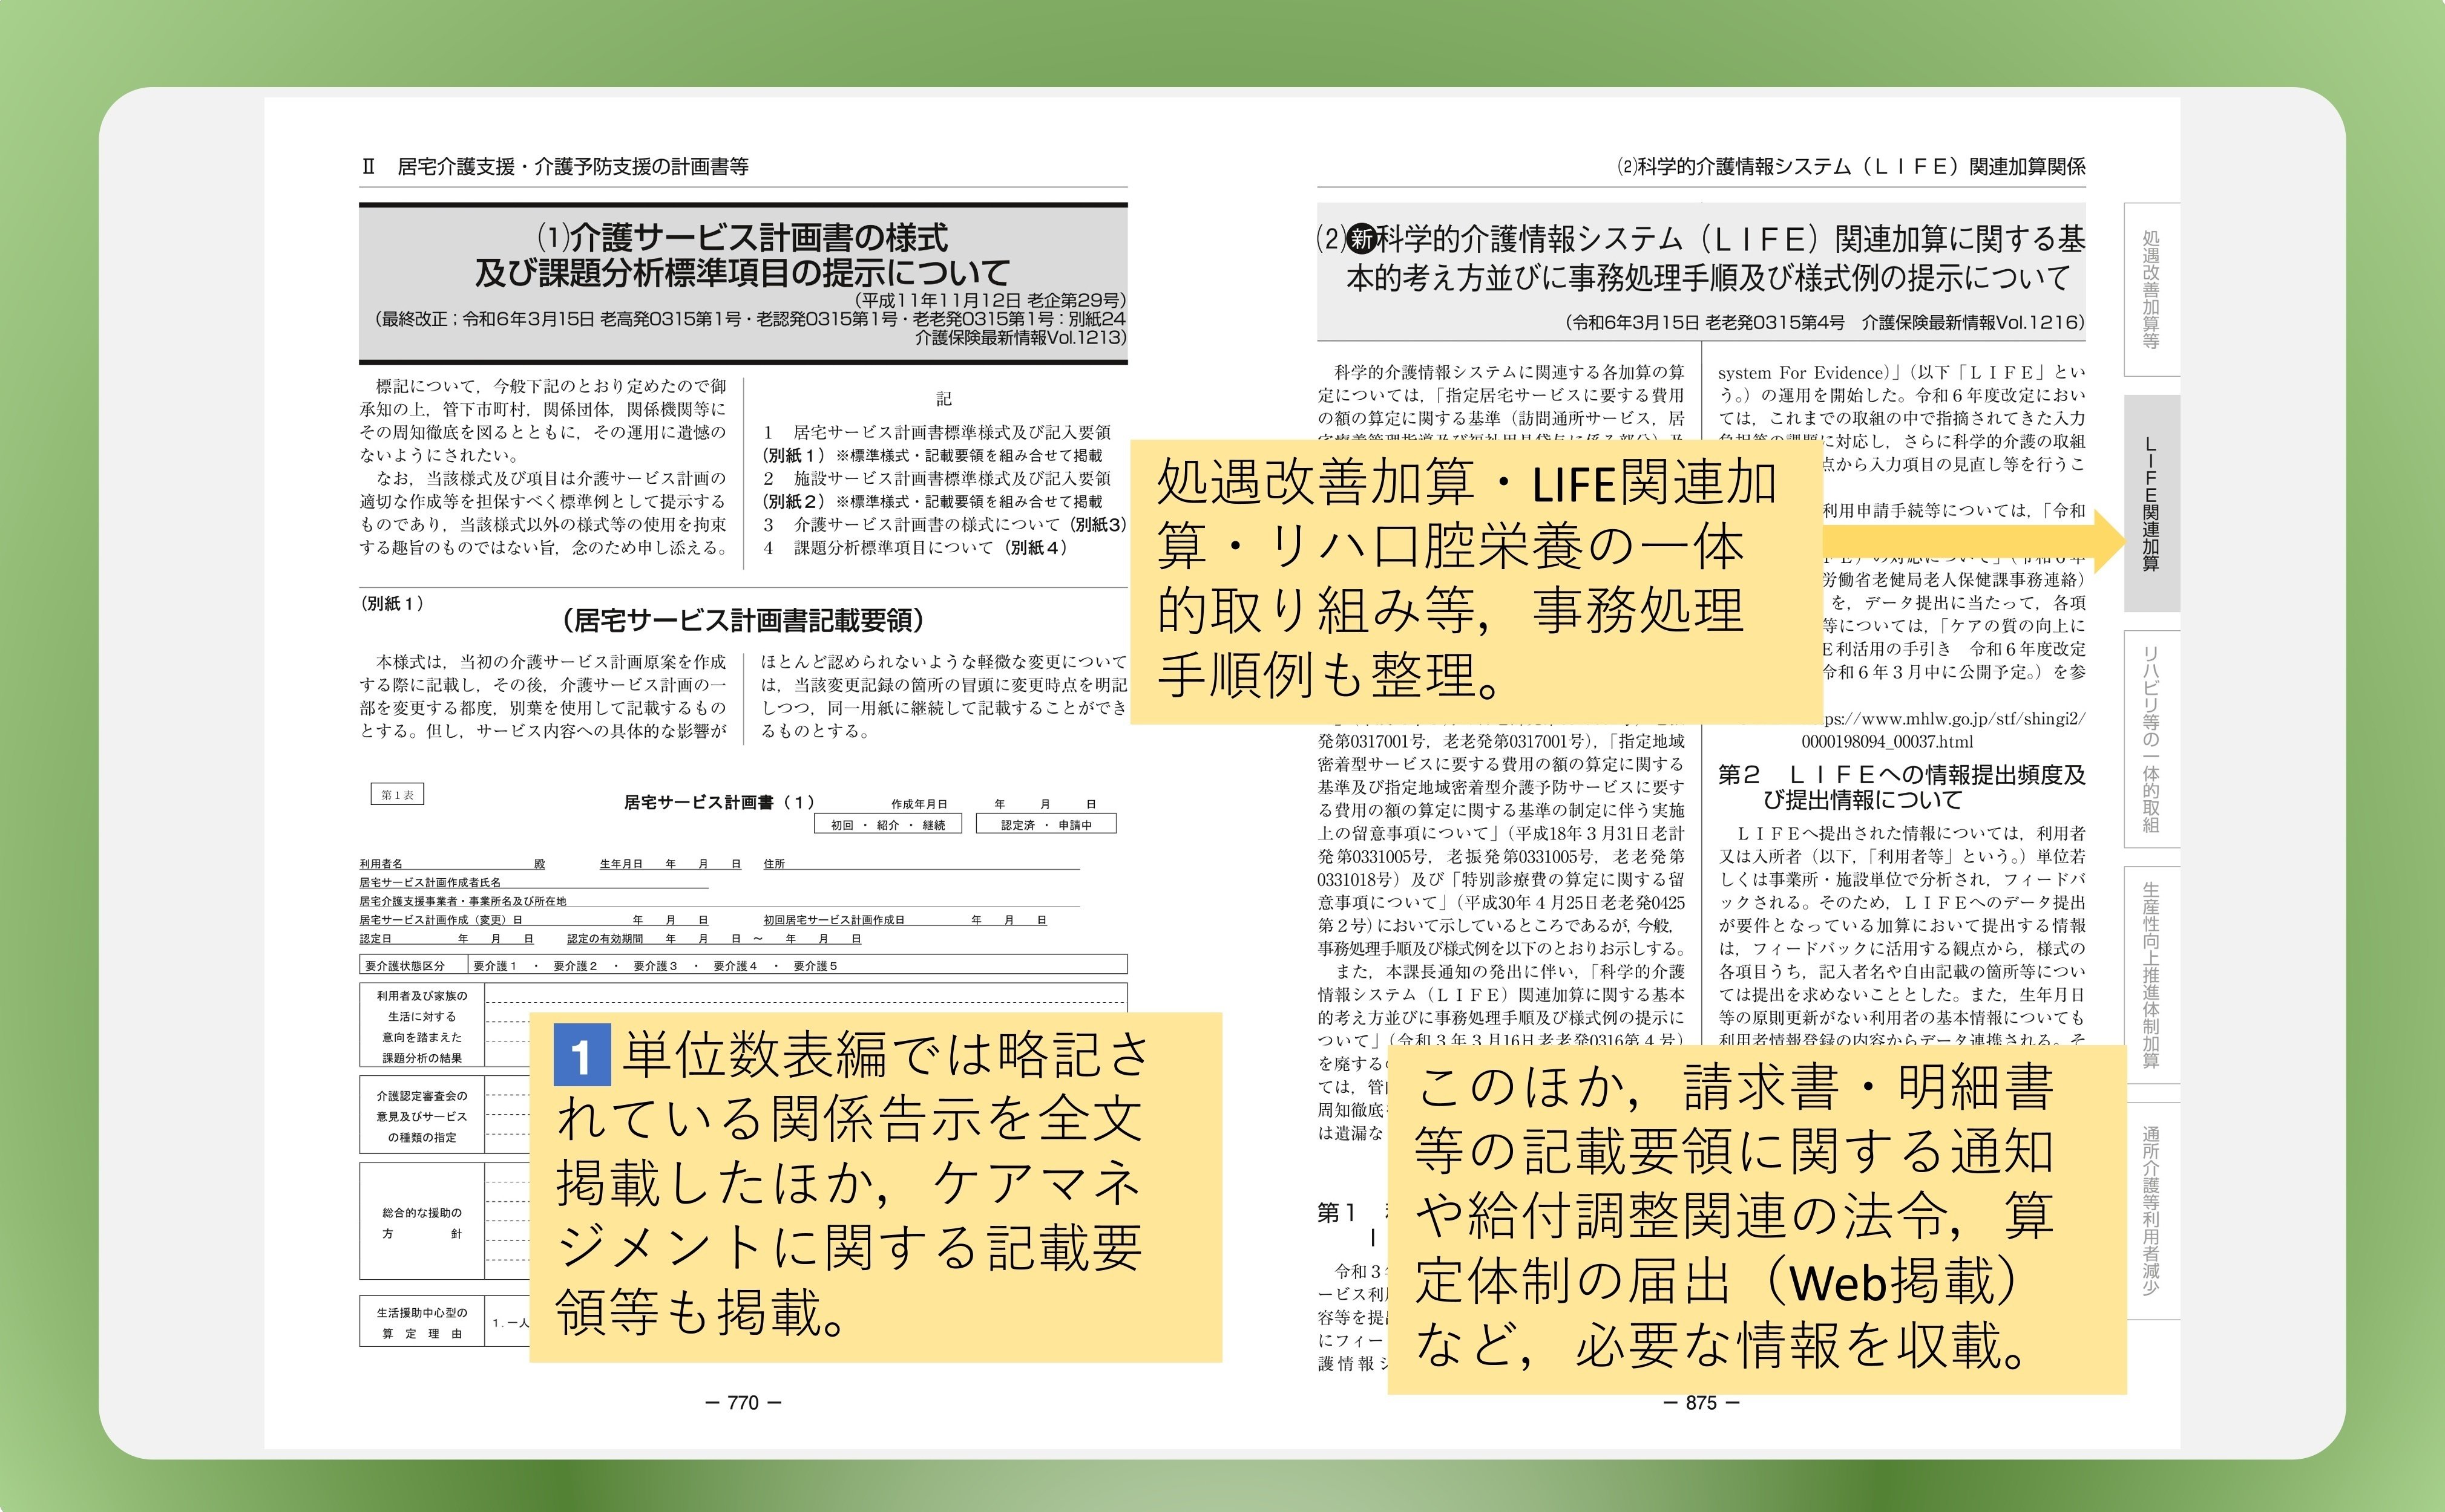
Task: Click the 認定の有効期間 label
Action: click(x=605, y=939)
